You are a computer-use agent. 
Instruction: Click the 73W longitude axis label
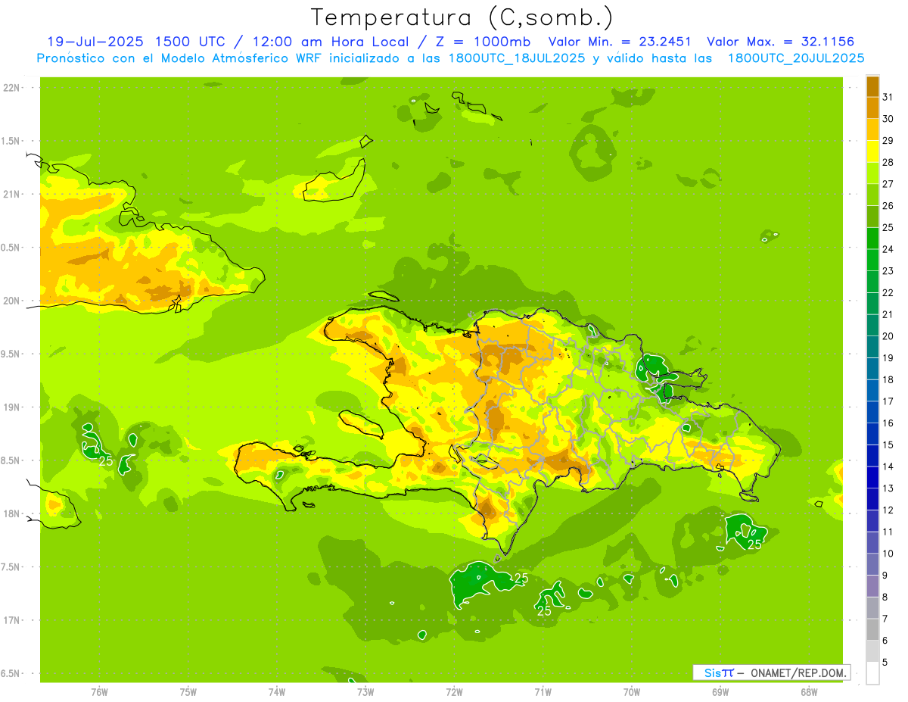(x=365, y=692)
